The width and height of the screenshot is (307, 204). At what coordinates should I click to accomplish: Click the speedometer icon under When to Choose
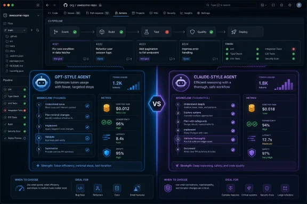(20, 188)
